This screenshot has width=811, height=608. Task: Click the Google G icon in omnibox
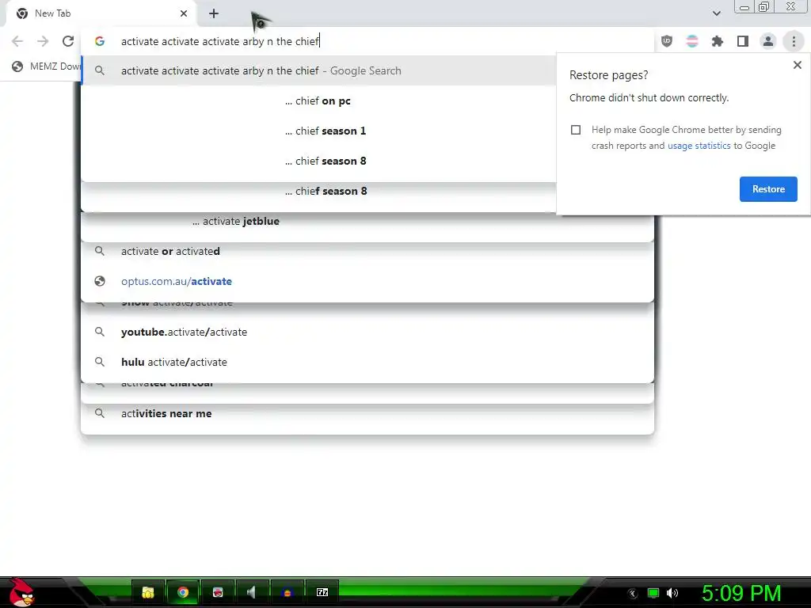click(100, 41)
